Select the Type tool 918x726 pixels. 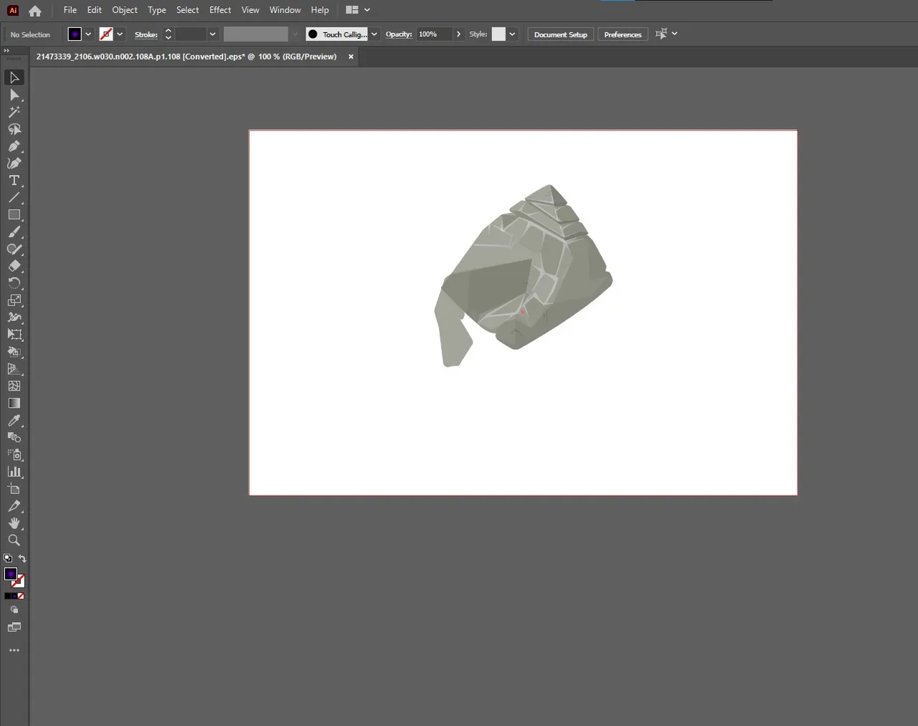coord(14,181)
